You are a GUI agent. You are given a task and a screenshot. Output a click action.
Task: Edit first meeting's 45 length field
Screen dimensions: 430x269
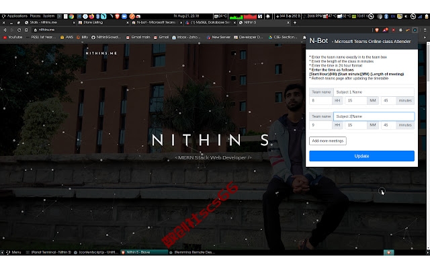click(388, 100)
